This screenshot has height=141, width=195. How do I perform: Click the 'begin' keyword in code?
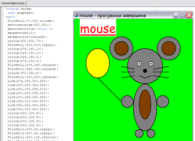pyautogui.click(x=10, y=17)
